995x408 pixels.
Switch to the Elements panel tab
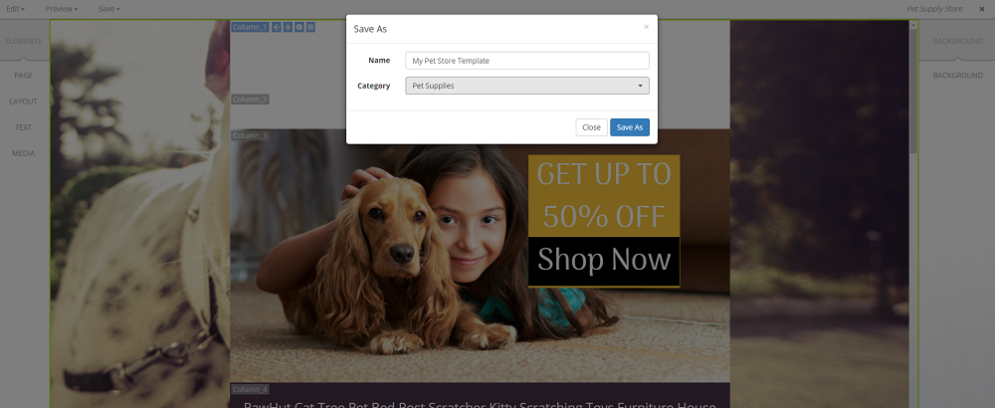tap(24, 41)
